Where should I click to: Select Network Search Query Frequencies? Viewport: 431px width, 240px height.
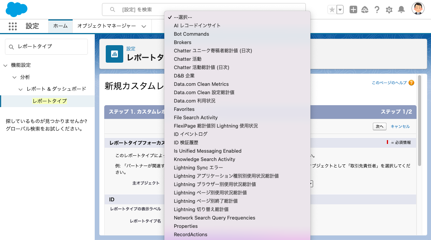click(237, 218)
